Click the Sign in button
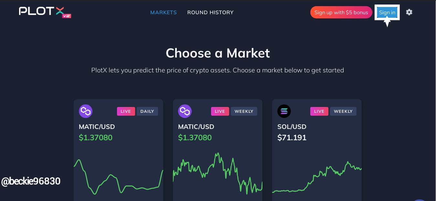The height and width of the screenshot is (201, 436). tap(387, 12)
